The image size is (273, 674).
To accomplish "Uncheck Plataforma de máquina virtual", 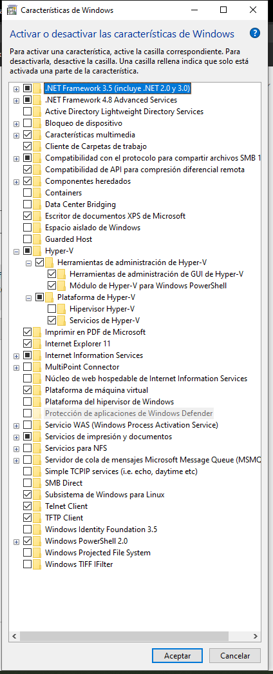I will point(27,390).
